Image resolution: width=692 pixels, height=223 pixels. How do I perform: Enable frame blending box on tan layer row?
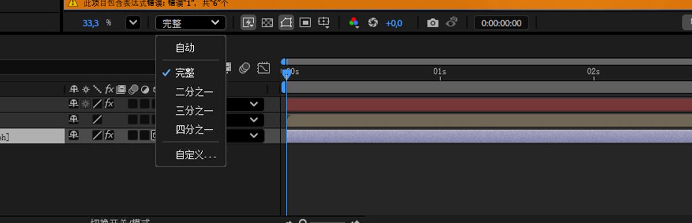(133, 120)
